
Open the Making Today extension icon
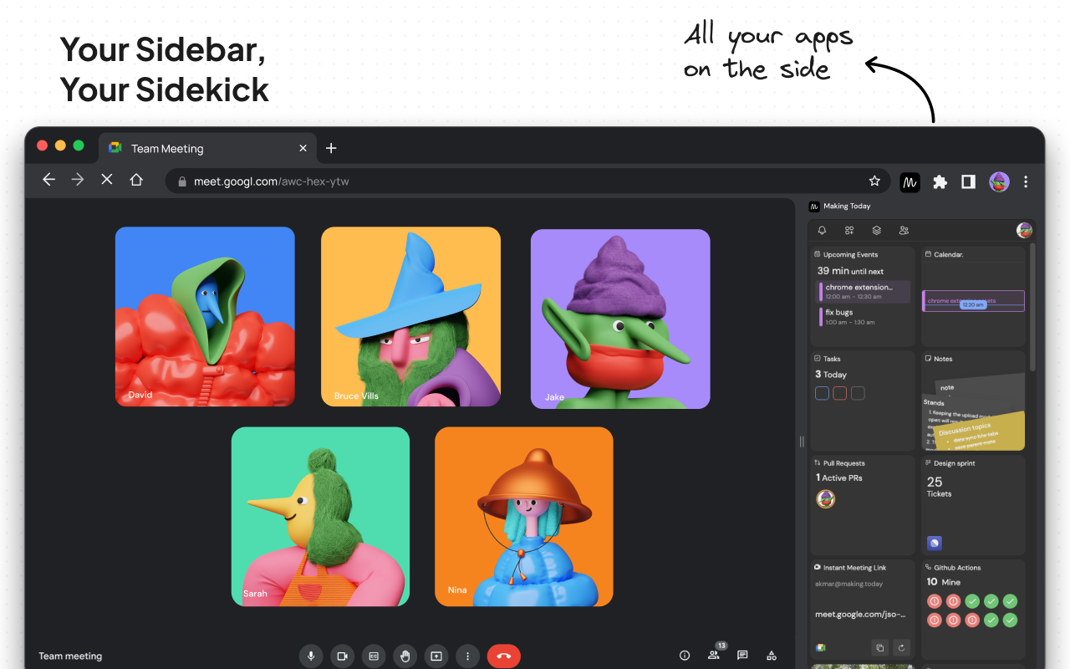pyautogui.click(x=909, y=181)
